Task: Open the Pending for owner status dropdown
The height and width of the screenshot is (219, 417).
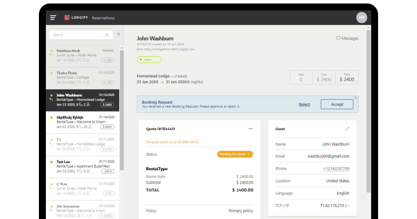Action: pos(235,154)
